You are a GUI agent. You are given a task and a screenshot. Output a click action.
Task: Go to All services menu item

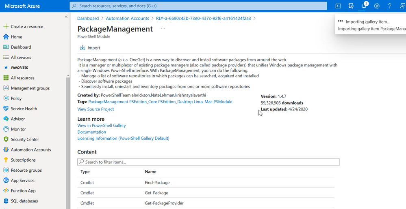[x=21, y=58]
